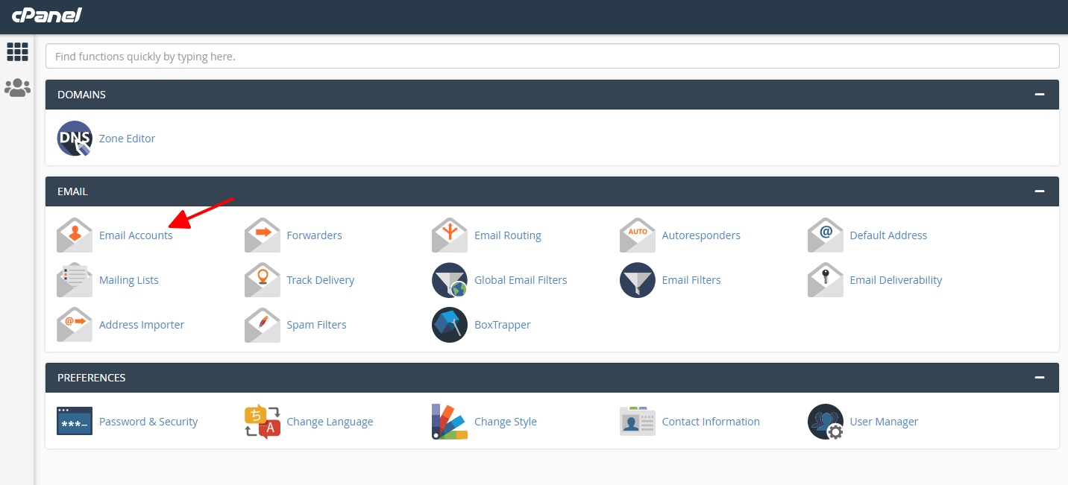The image size is (1068, 485).
Task: Open the Forwarders link
Action: tap(314, 235)
